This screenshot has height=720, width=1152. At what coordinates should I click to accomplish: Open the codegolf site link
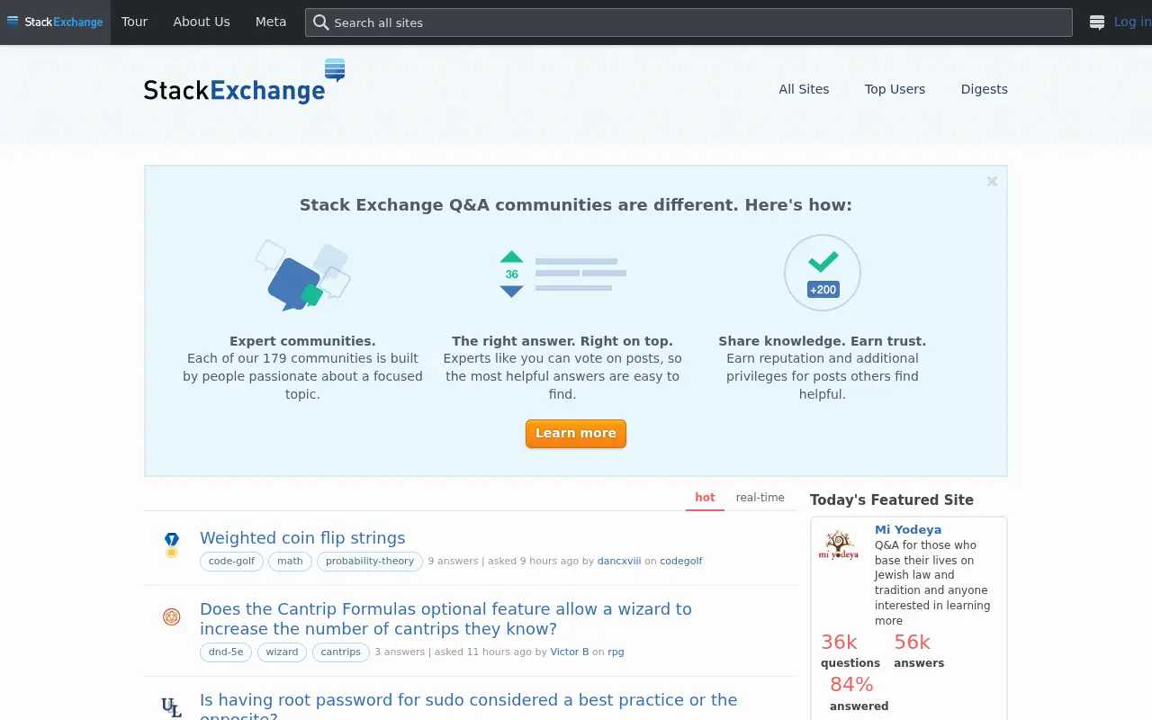point(681,561)
